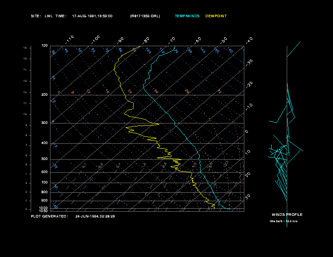
Task: Click the '900' pressure level label
Action: pyautogui.click(x=45, y=201)
